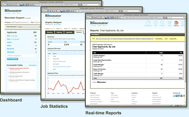The width and height of the screenshot is (189, 117).
Task: Switch to the Summary tab in Job Statistics
Action: click(50, 32)
